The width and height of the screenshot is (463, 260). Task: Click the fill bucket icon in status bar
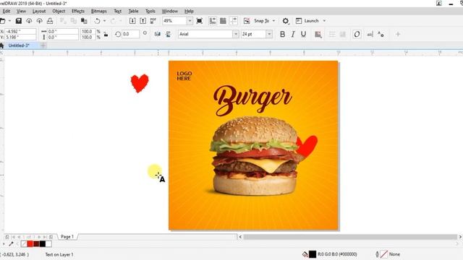click(x=305, y=254)
